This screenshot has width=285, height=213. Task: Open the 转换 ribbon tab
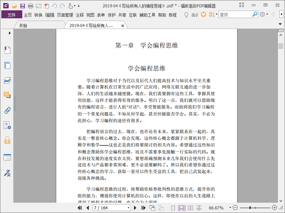click(38, 15)
